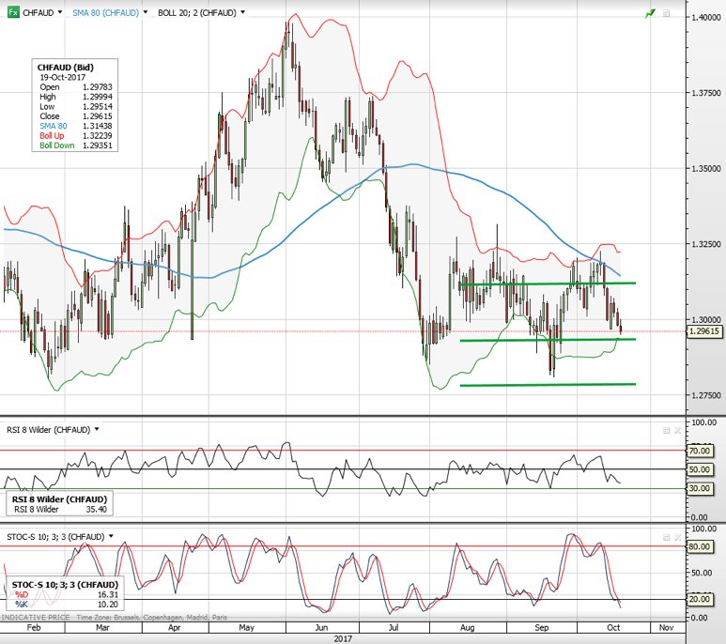726x644 pixels.
Task: Click the 1.35000 price axis label
Action: click(x=706, y=169)
